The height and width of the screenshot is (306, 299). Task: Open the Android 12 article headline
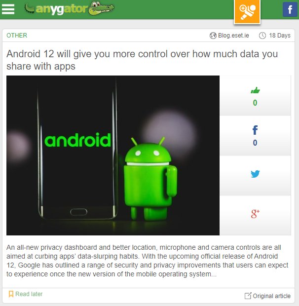pos(142,60)
